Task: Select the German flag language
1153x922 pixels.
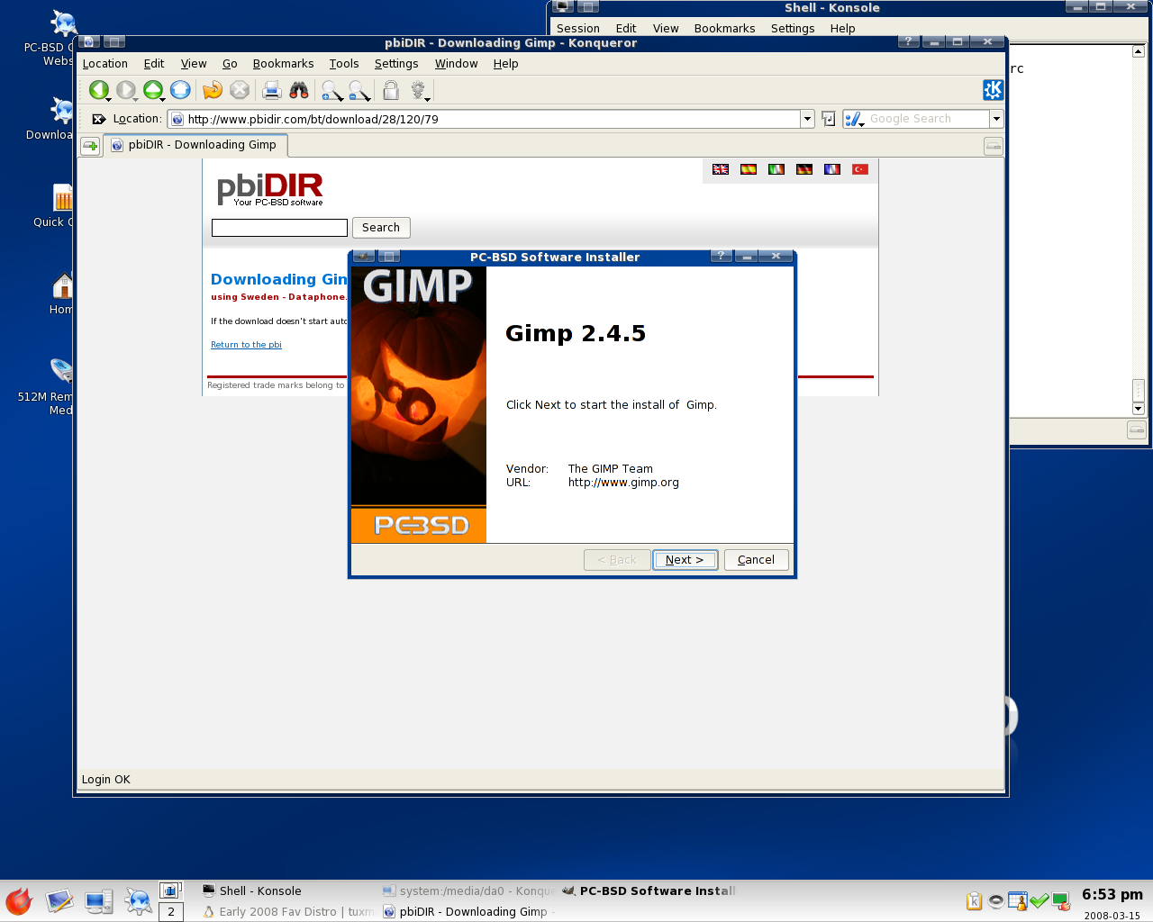Action: tap(804, 169)
